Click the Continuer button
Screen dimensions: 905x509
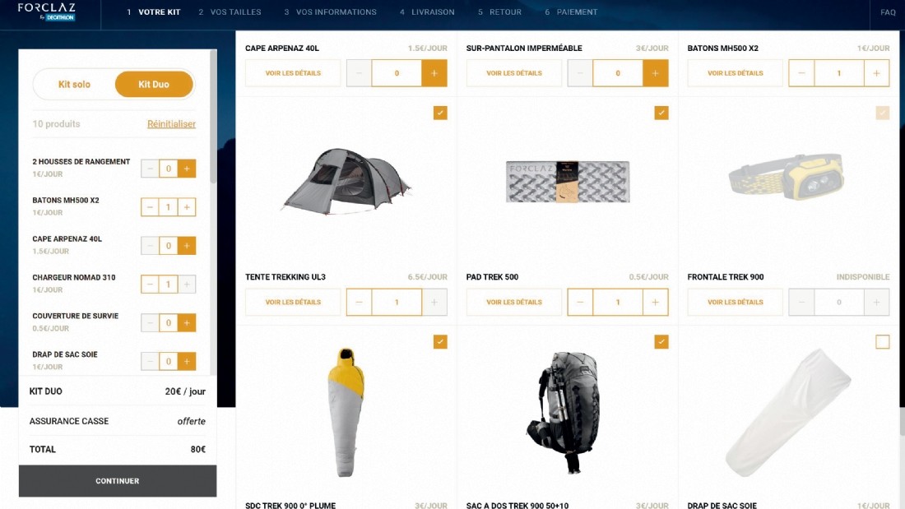pos(118,481)
